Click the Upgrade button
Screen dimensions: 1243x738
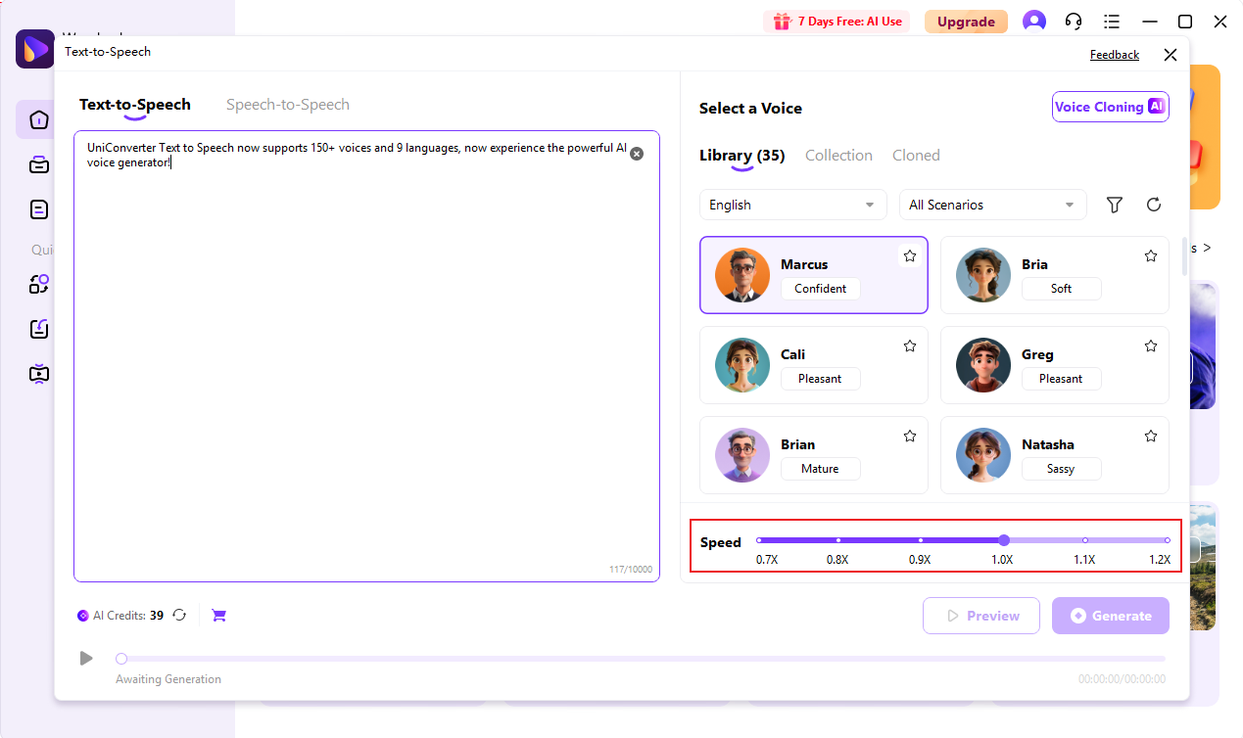click(966, 22)
